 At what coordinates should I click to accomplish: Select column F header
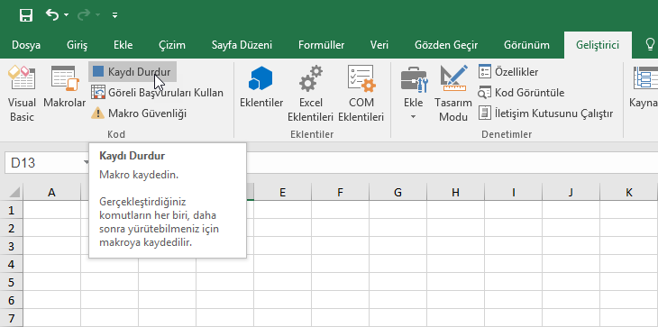tap(340, 193)
